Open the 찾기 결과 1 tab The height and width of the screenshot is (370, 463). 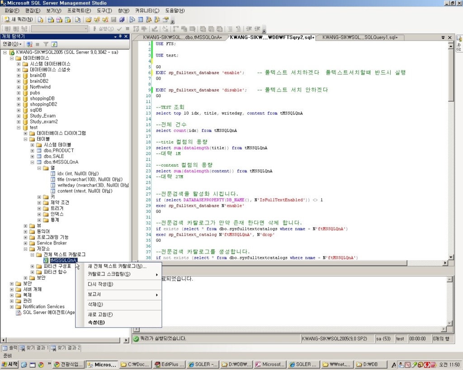[34, 348]
